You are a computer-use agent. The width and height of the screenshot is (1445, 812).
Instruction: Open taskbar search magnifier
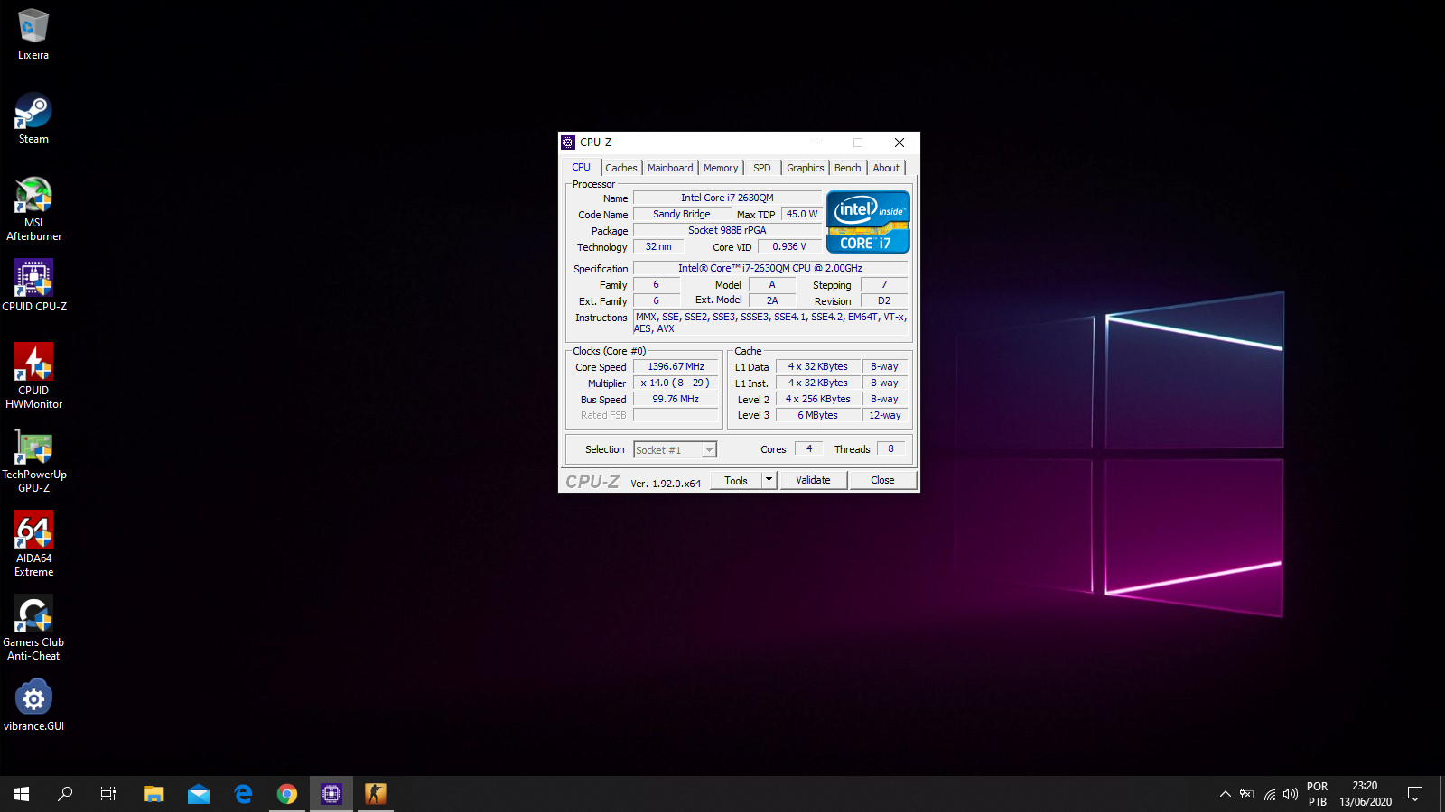coord(65,794)
